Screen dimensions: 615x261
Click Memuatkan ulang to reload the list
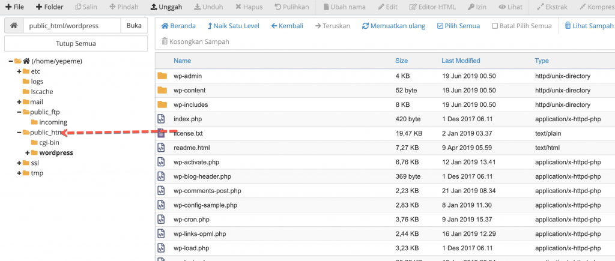click(x=393, y=26)
